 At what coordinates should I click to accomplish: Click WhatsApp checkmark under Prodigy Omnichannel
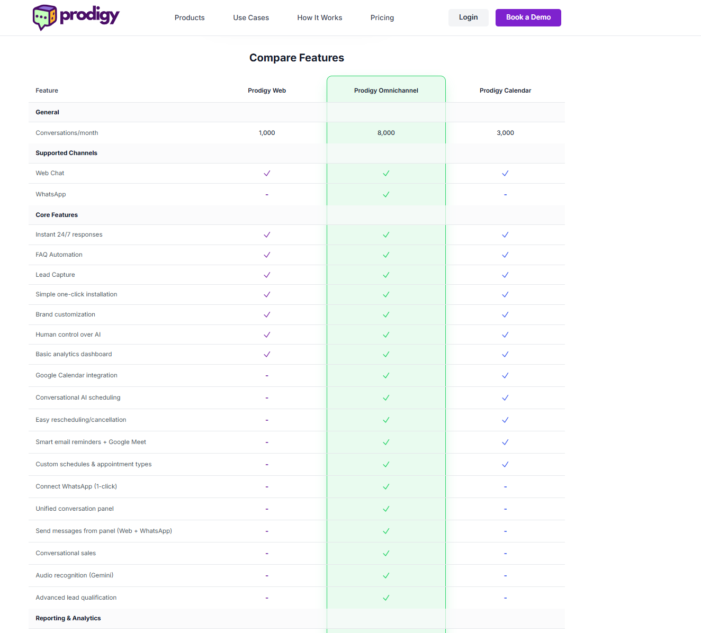click(x=386, y=194)
